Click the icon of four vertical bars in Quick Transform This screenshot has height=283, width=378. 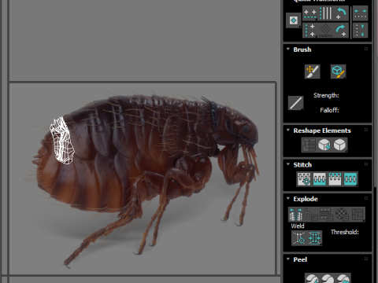point(326,13)
